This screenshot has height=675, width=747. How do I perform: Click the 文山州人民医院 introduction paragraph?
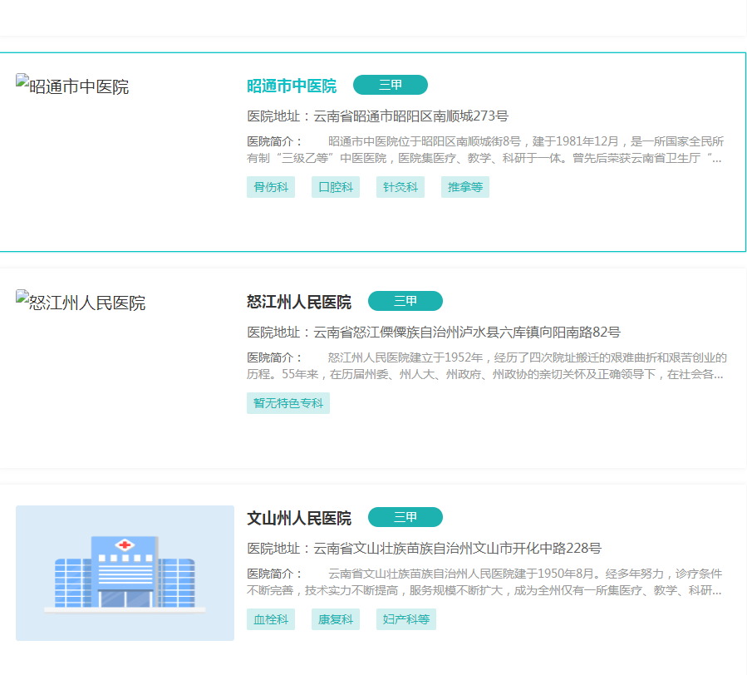(484, 582)
